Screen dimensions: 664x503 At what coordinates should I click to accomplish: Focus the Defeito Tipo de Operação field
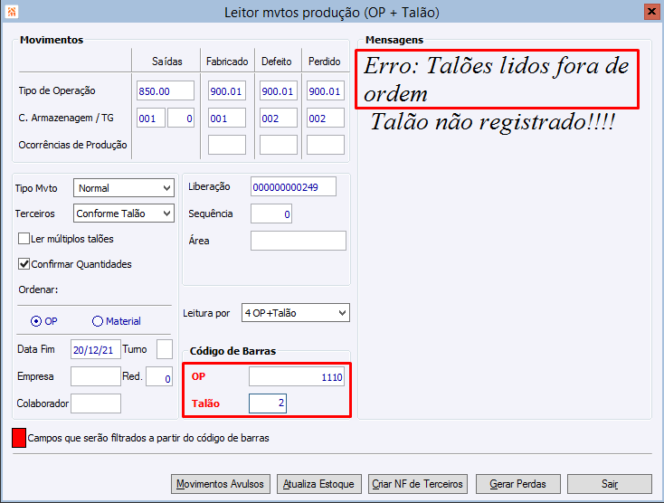(279, 90)
